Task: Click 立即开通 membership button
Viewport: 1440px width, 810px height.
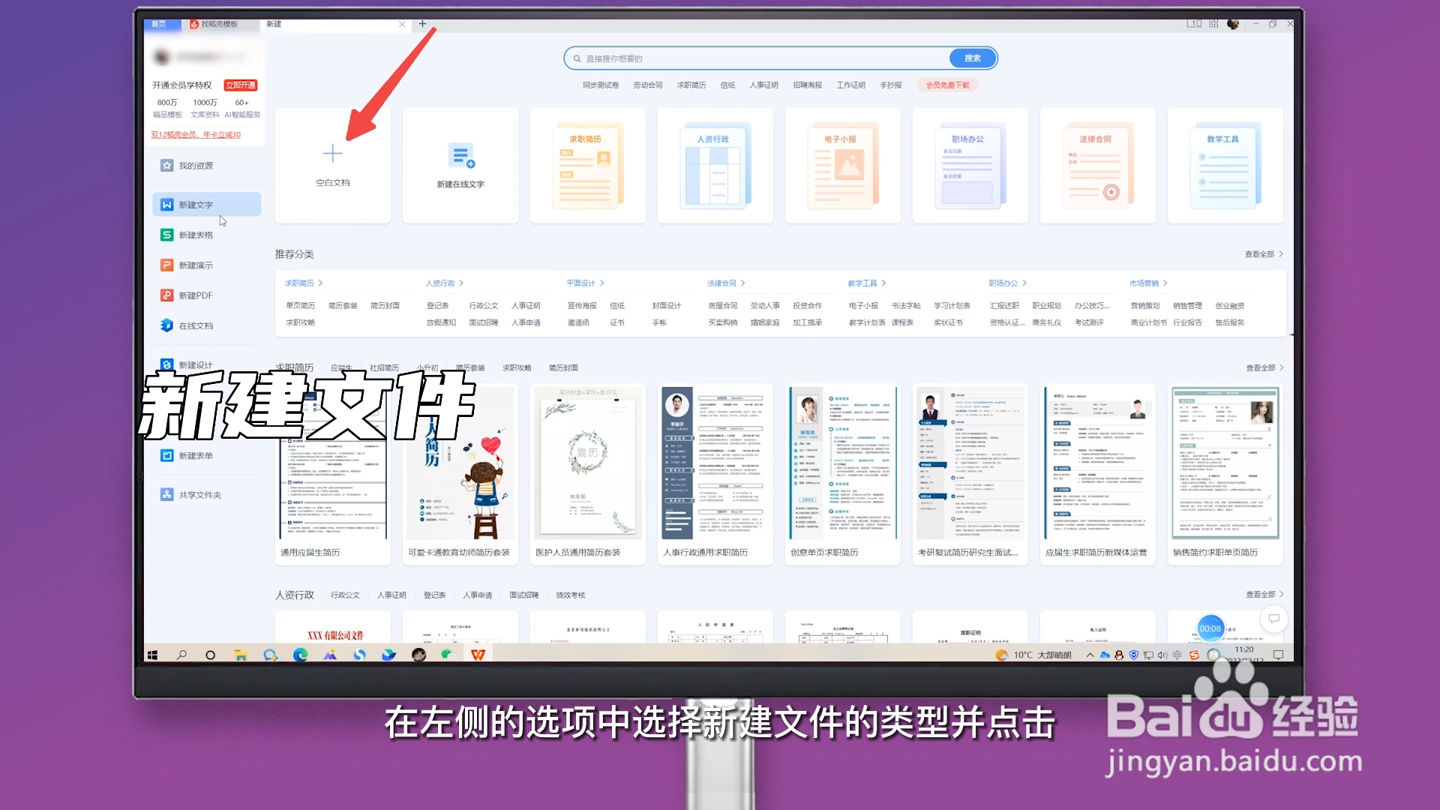Action: click(x=241, y=85)
